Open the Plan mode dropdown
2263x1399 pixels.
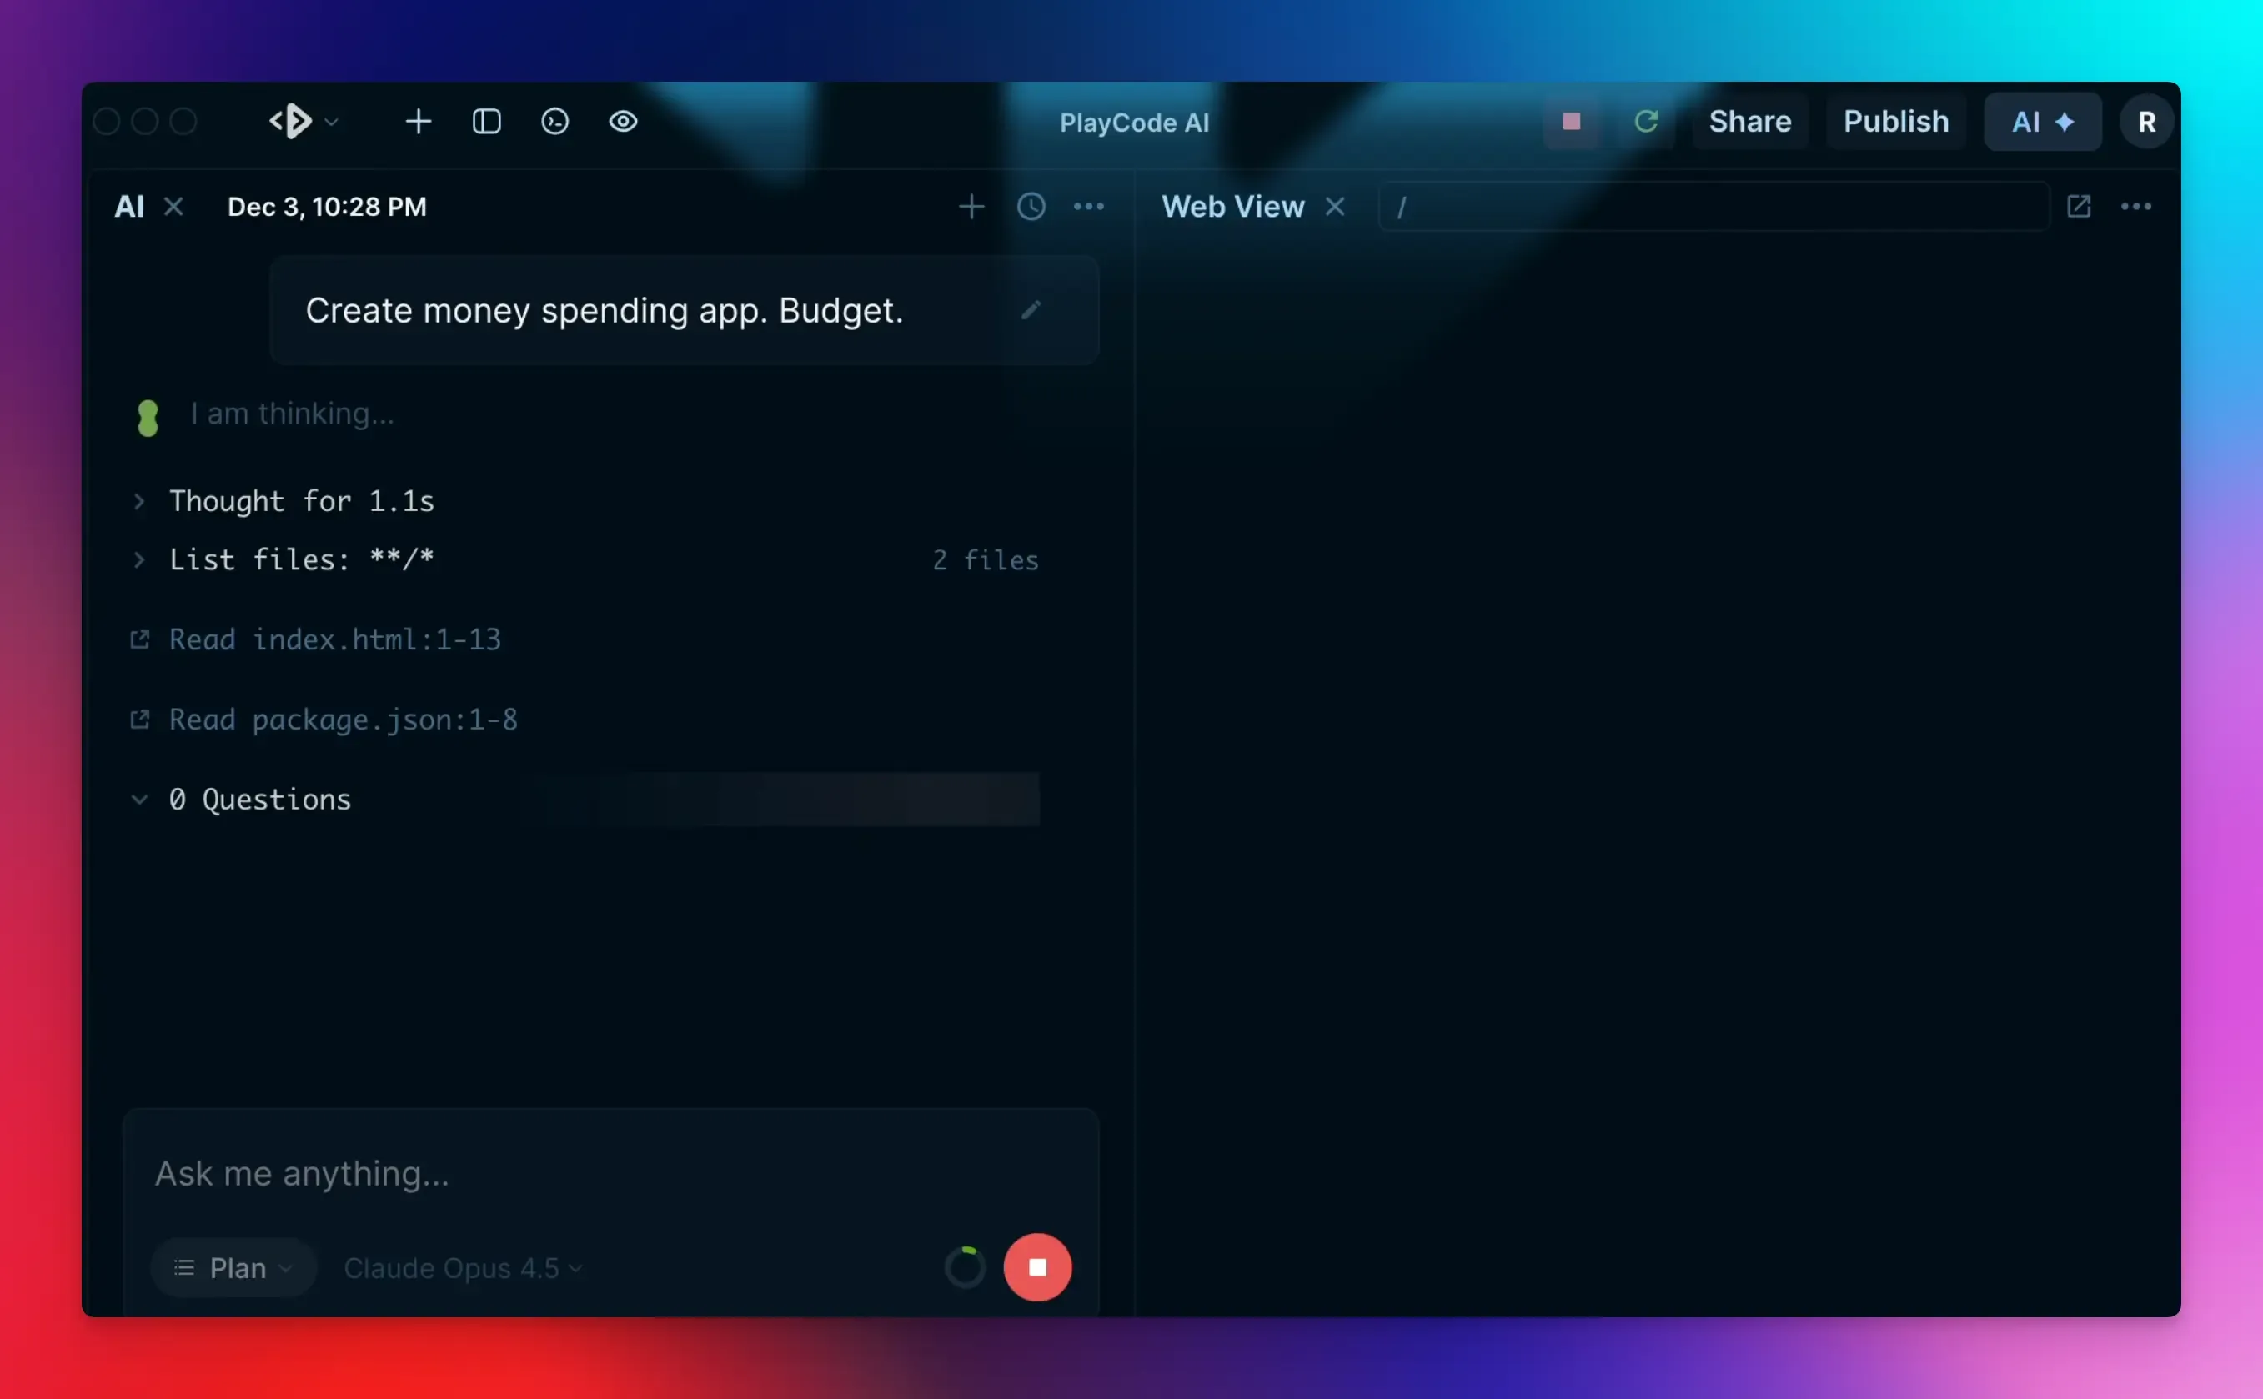pos(233,1267)
